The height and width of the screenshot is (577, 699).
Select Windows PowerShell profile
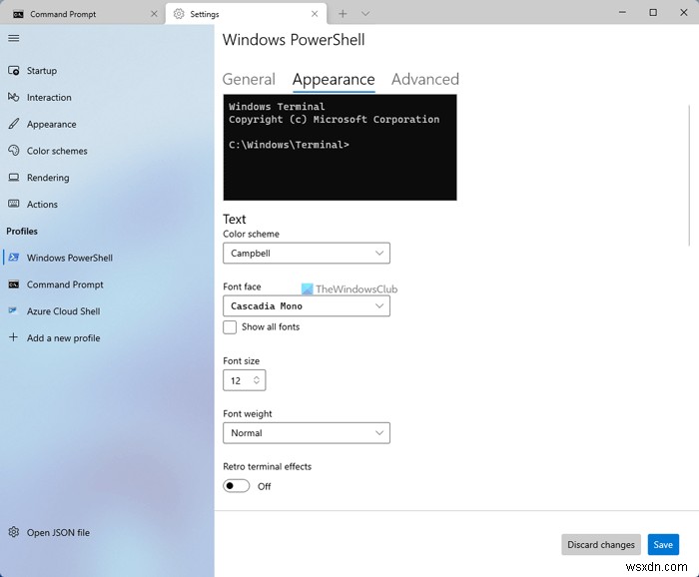click(107, 258)
